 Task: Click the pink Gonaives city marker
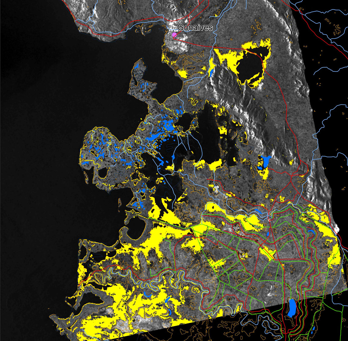pyautogui.click(x=174, y=35)
